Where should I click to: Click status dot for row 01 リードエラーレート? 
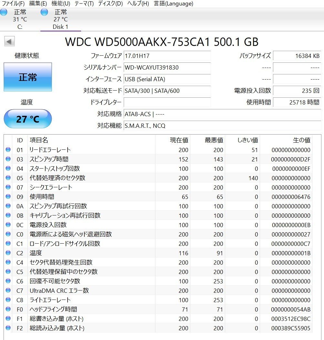8,149
